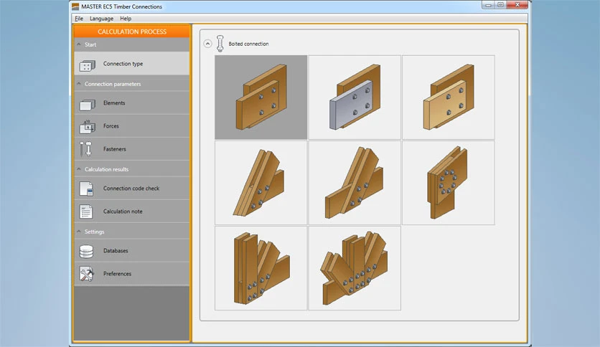The image size is (600, 347).
Task: Collapse the Connection parameters section
Action: click(x=79, y=84)
